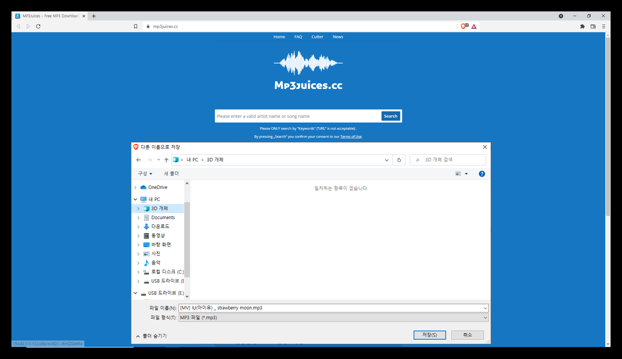This screenshot has width=622, height=359.
Task: Select 3D 개체 in the folder tree
Action: 159,209
